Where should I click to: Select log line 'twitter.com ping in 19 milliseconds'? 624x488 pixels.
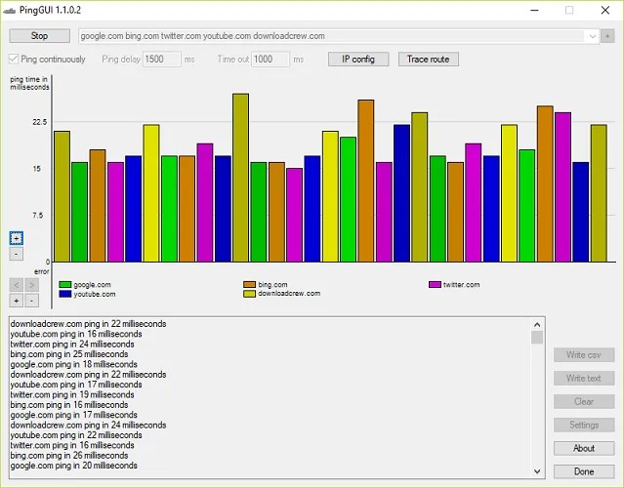pyautogui.click(x=72, y=394)
